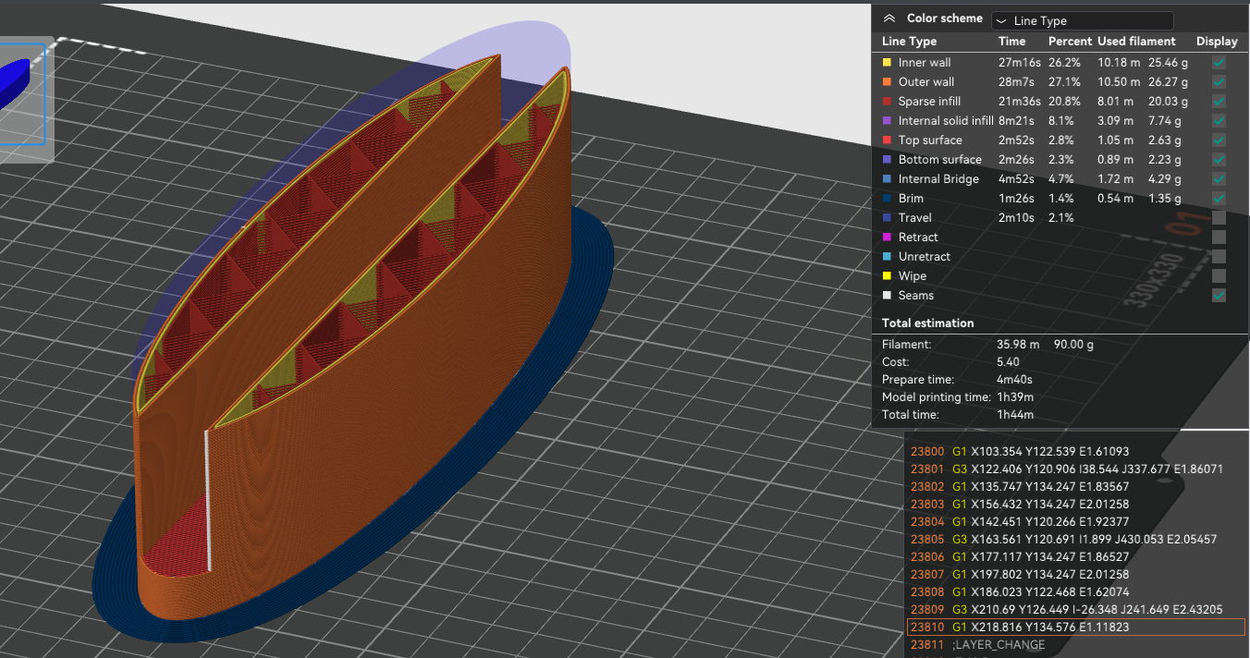Click the Total time value 1h44m
The image size is (1250, 658).
[1014, 415]
